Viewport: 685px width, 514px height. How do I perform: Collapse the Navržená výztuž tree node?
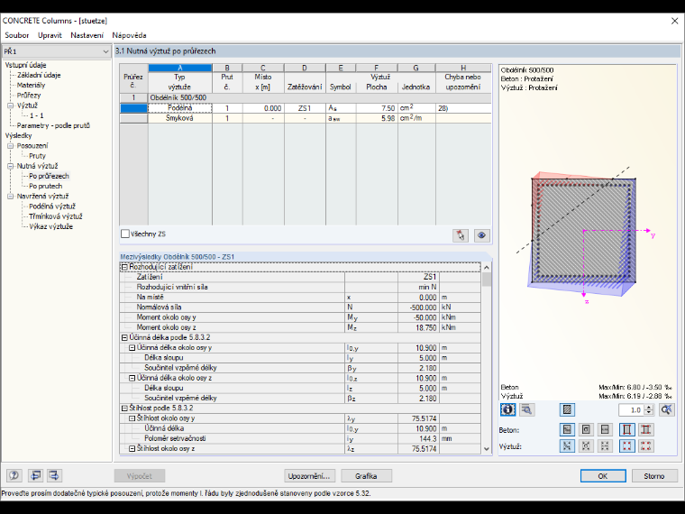tap(11, 197)
